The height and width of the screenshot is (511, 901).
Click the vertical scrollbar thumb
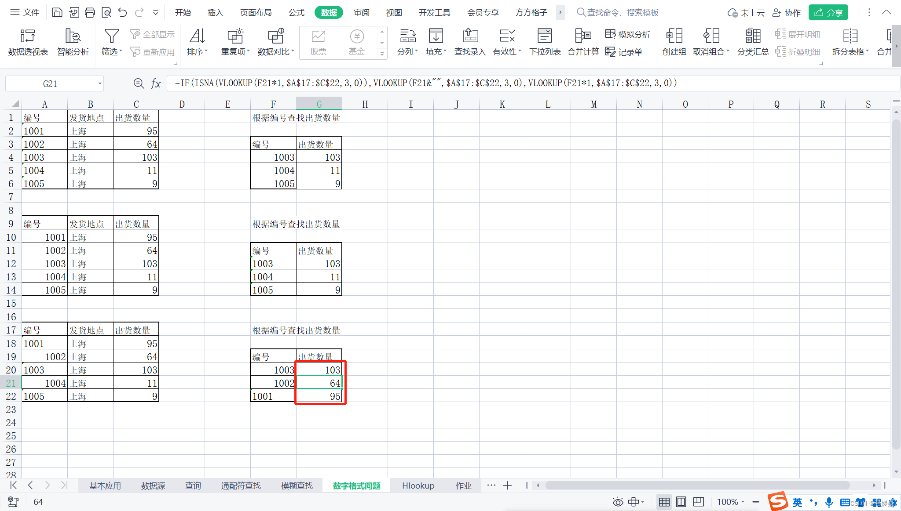click(x=896, y=283)
